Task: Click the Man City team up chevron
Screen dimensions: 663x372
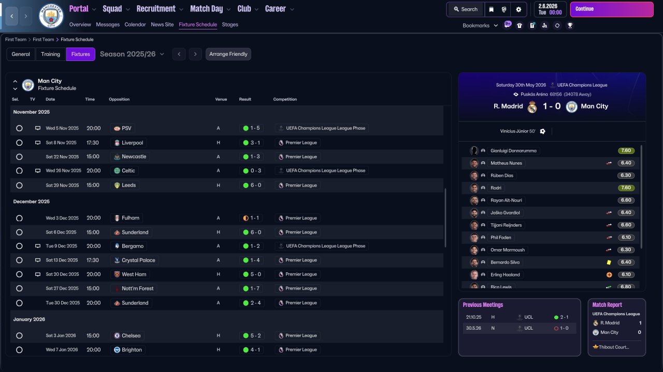Action: 15,81
